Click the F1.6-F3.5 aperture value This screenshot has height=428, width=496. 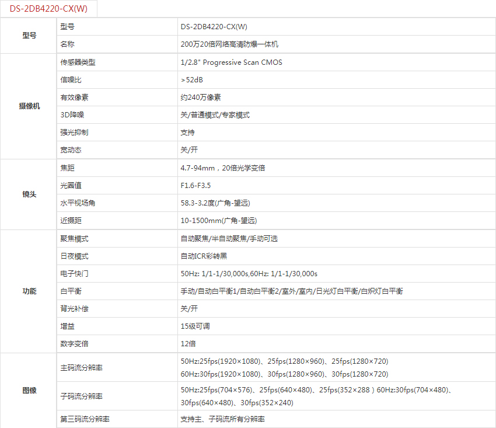[x=195, y=186]
